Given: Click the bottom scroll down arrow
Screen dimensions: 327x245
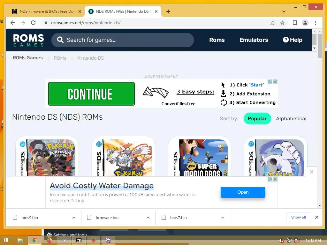Looking at the screenshot, I should coord(320,205).
